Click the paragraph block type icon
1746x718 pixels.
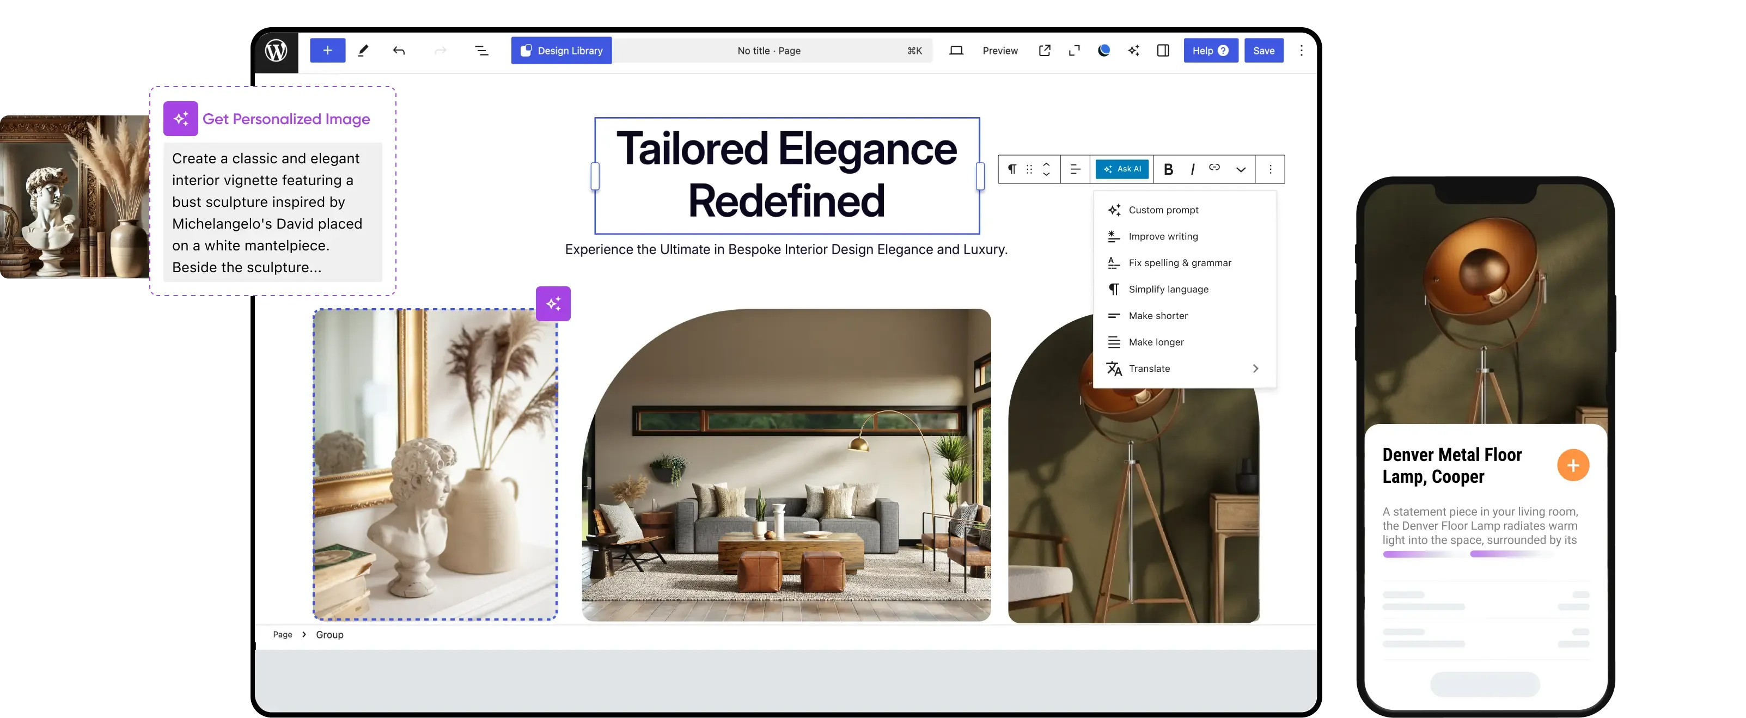point(1011,169)
